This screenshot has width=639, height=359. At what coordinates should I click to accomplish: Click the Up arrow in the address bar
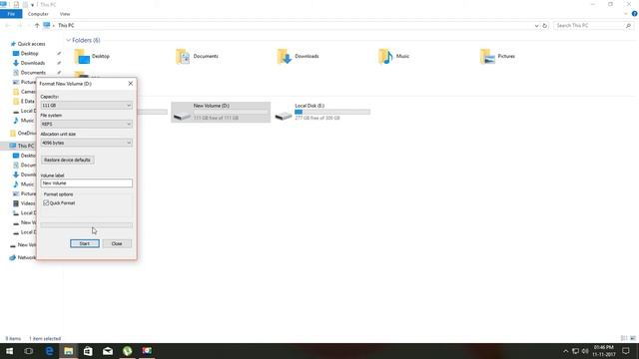pos(37,25)
